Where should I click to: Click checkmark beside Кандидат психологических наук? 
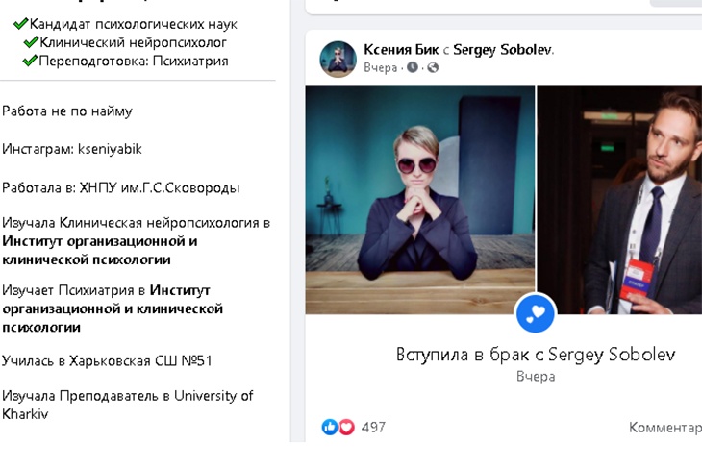pyautogui.click(x=20, y=24)
